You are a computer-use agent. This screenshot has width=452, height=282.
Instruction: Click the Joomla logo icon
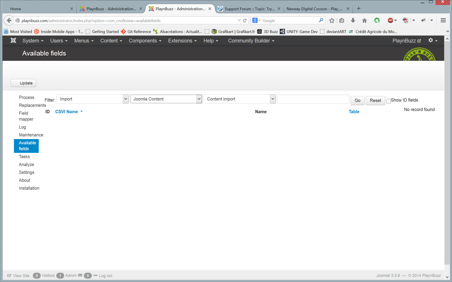coord(13,40)
